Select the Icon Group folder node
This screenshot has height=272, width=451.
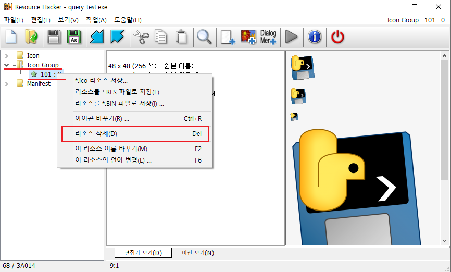pyautogui.click(x=37, y=65)
